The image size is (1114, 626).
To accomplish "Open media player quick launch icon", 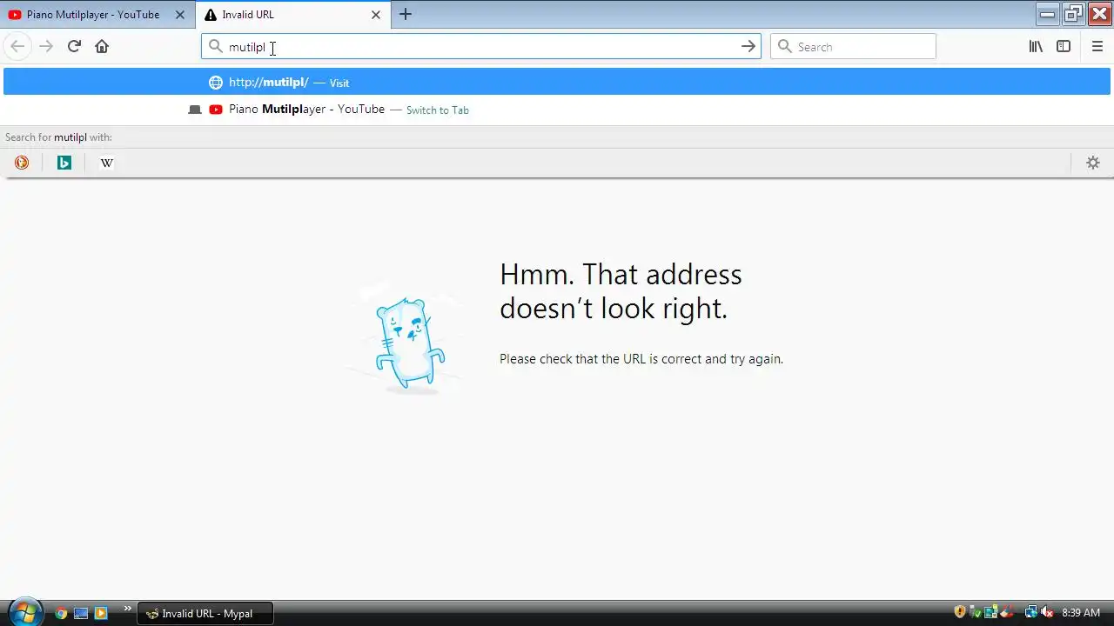I will click(x=101, y=613).
